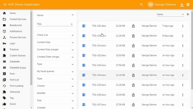This screenshot has width=193, height=109.
Task: Open the language globe icon
Action: click(x=188, y=5)
